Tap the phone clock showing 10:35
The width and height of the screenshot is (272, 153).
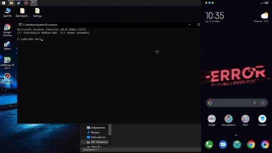[x=215, y=16]
